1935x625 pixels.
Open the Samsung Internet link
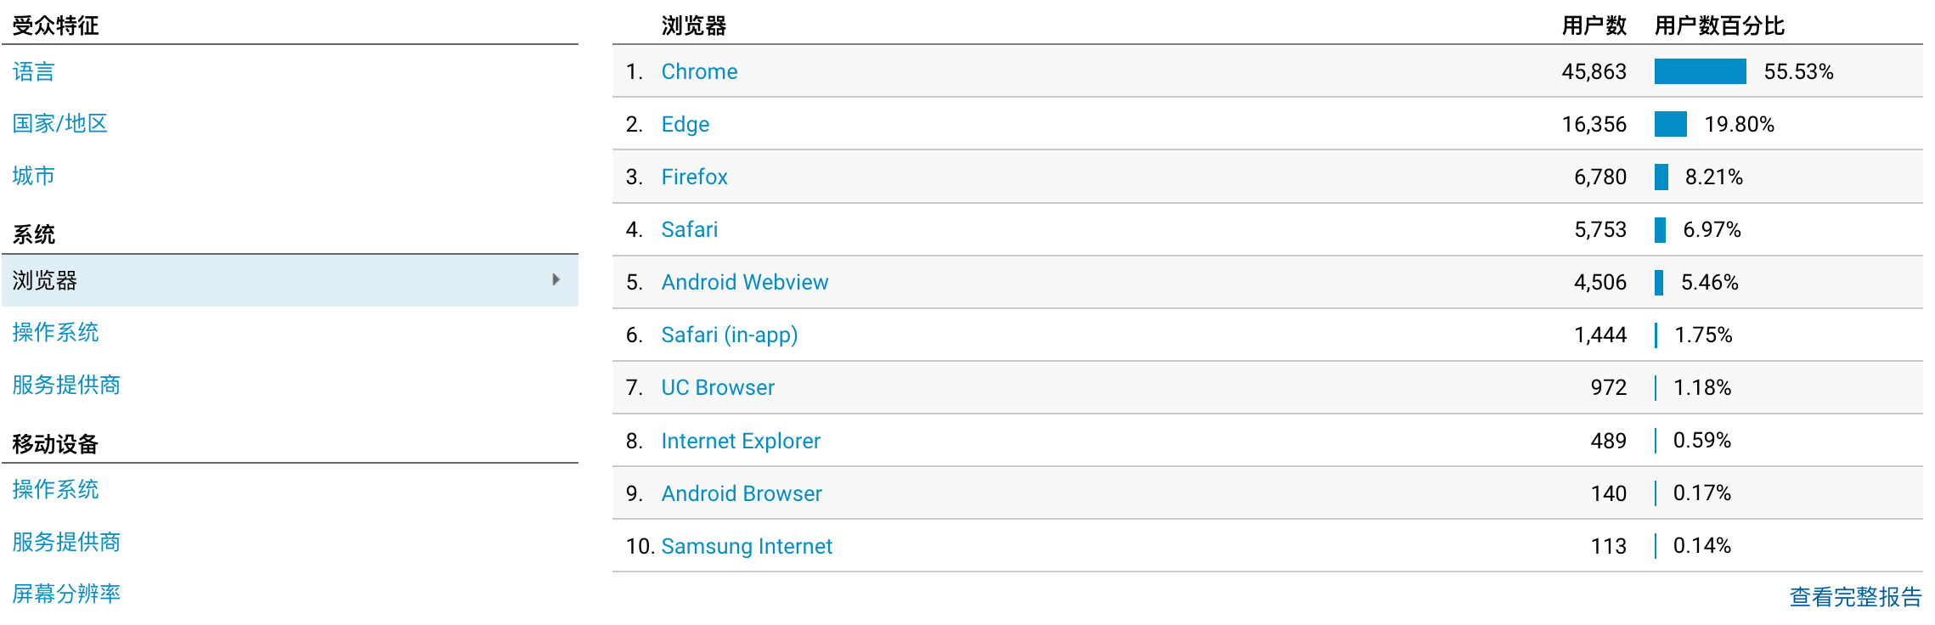click(746, 546)
